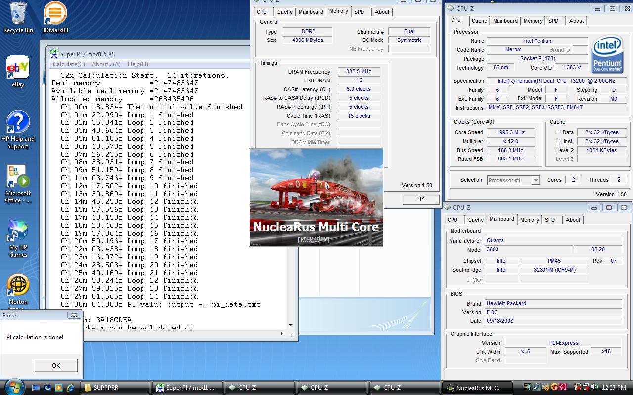
Task: Click the CAS# Latency 5.0 clocks value
Action: pos(359,89)
